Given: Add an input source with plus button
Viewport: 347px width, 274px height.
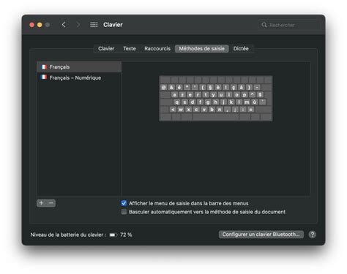Looking at the screenshot, I should [42, 203].
